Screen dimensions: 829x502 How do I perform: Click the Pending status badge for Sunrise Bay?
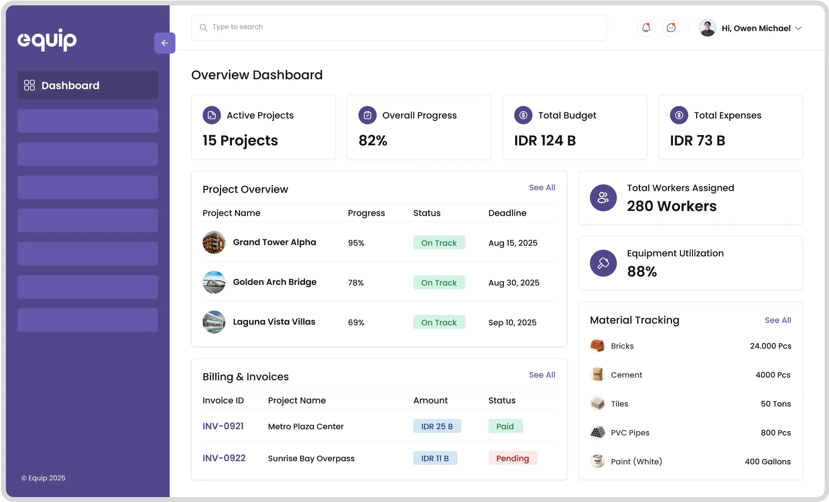pyautogui.click(x=512, y=458)
